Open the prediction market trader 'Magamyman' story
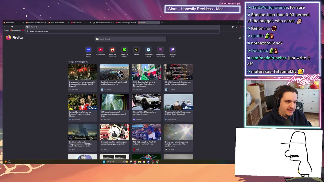The image size is (324, 182). [82, 138]
